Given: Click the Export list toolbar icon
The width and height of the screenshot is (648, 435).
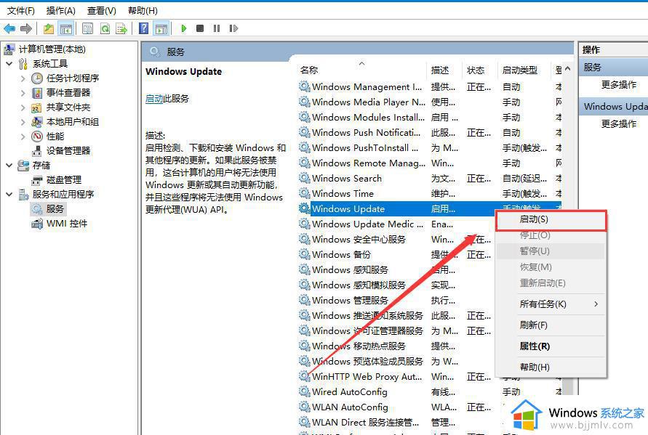Looking at the screenshot, I should coord(121,28).
